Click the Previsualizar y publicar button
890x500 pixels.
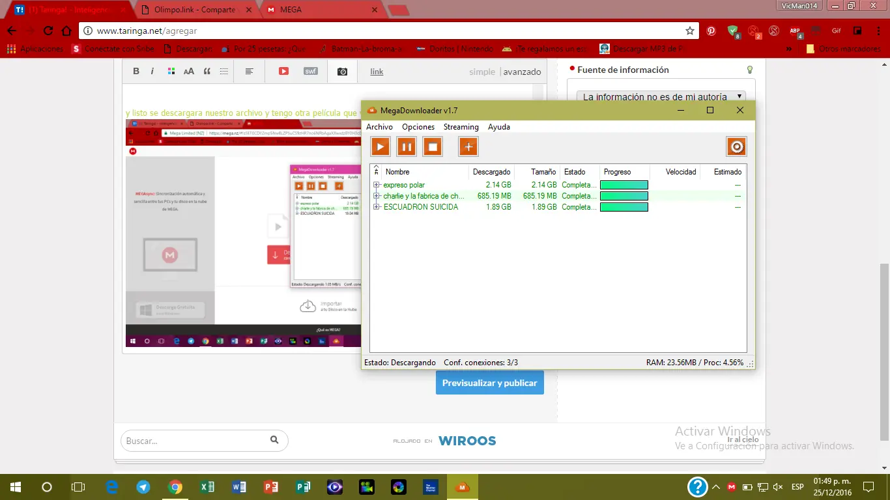[x=490, y=383]
